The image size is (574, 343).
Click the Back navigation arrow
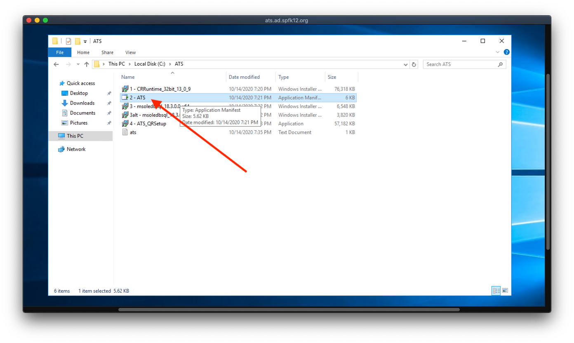(56, 64)
